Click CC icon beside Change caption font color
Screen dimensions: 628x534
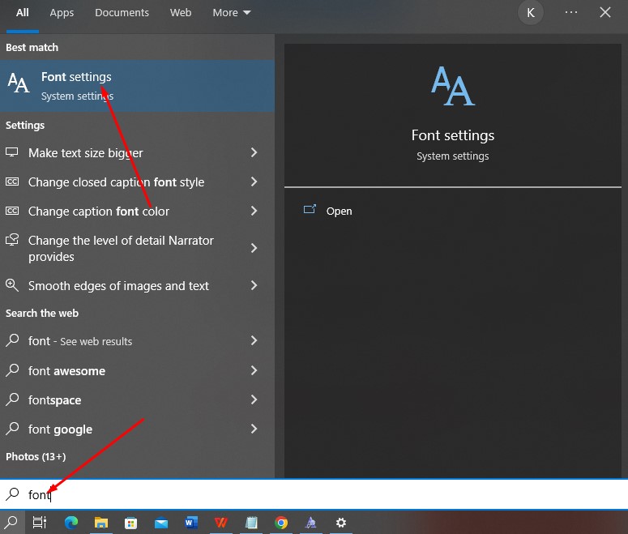[11, 211]
